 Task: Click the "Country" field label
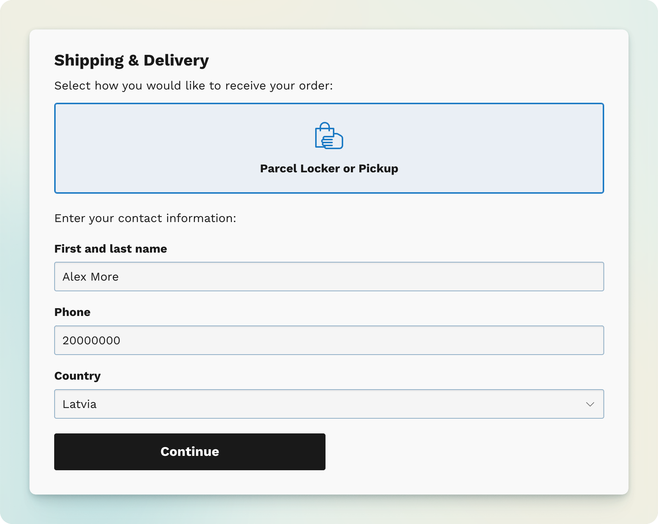[77, 376]
